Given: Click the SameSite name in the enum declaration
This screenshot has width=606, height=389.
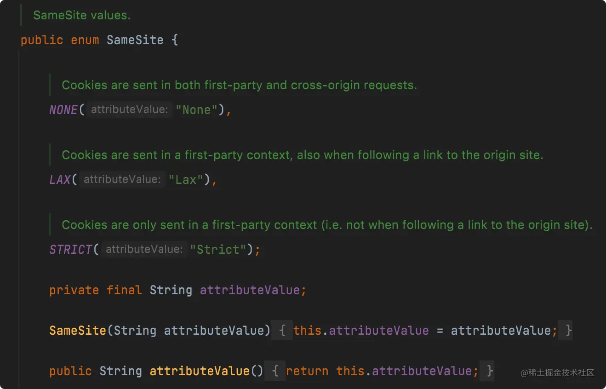Looking at the screenshot, I should 135,40.
